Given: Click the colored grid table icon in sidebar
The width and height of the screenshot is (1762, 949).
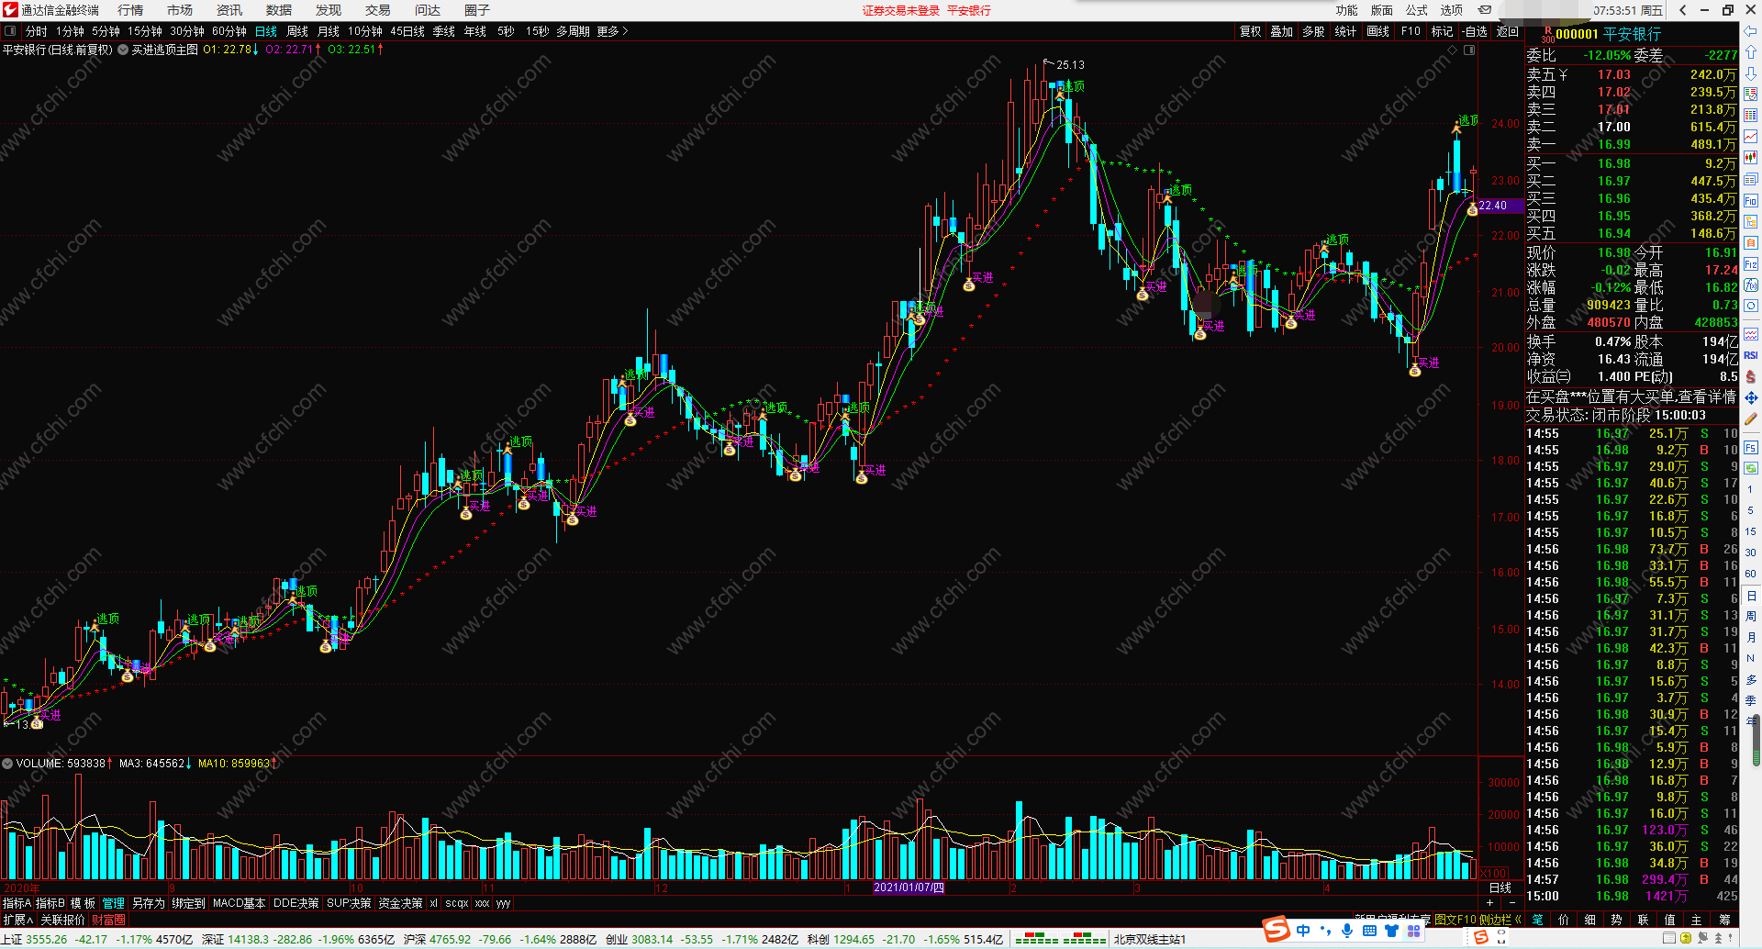Looking at the screenshot, I should (1751, 116).
